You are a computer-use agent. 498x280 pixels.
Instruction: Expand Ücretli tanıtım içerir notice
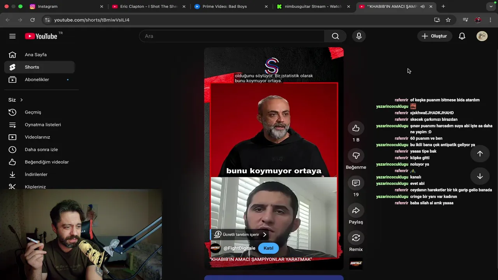click(x=240, y=234)
